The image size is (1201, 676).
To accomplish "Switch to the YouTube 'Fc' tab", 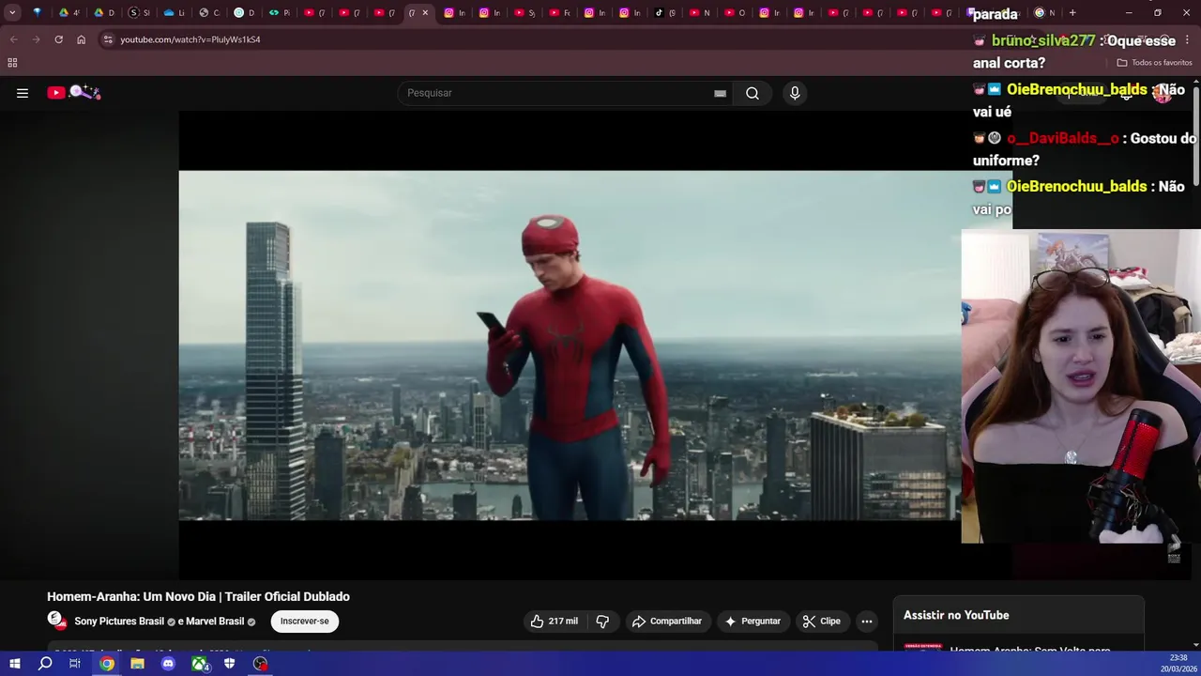I will [559, 13].
